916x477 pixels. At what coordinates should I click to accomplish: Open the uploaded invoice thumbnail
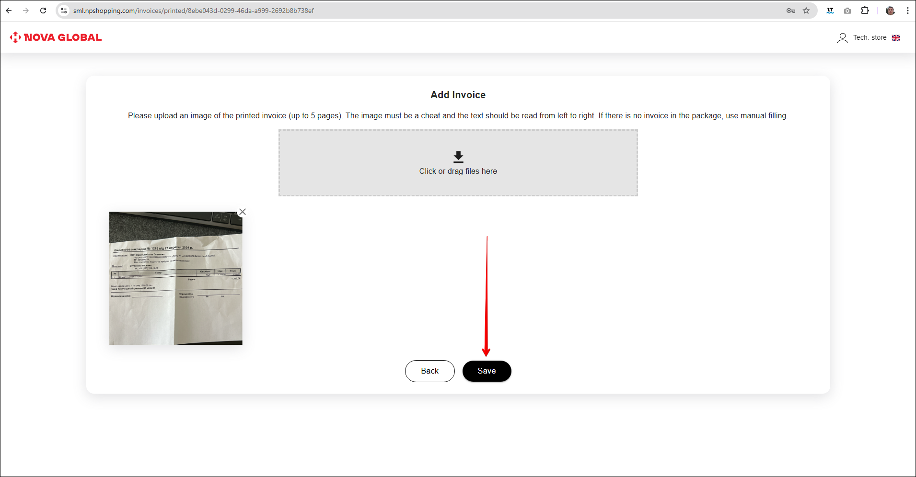[x=175, y=278]
